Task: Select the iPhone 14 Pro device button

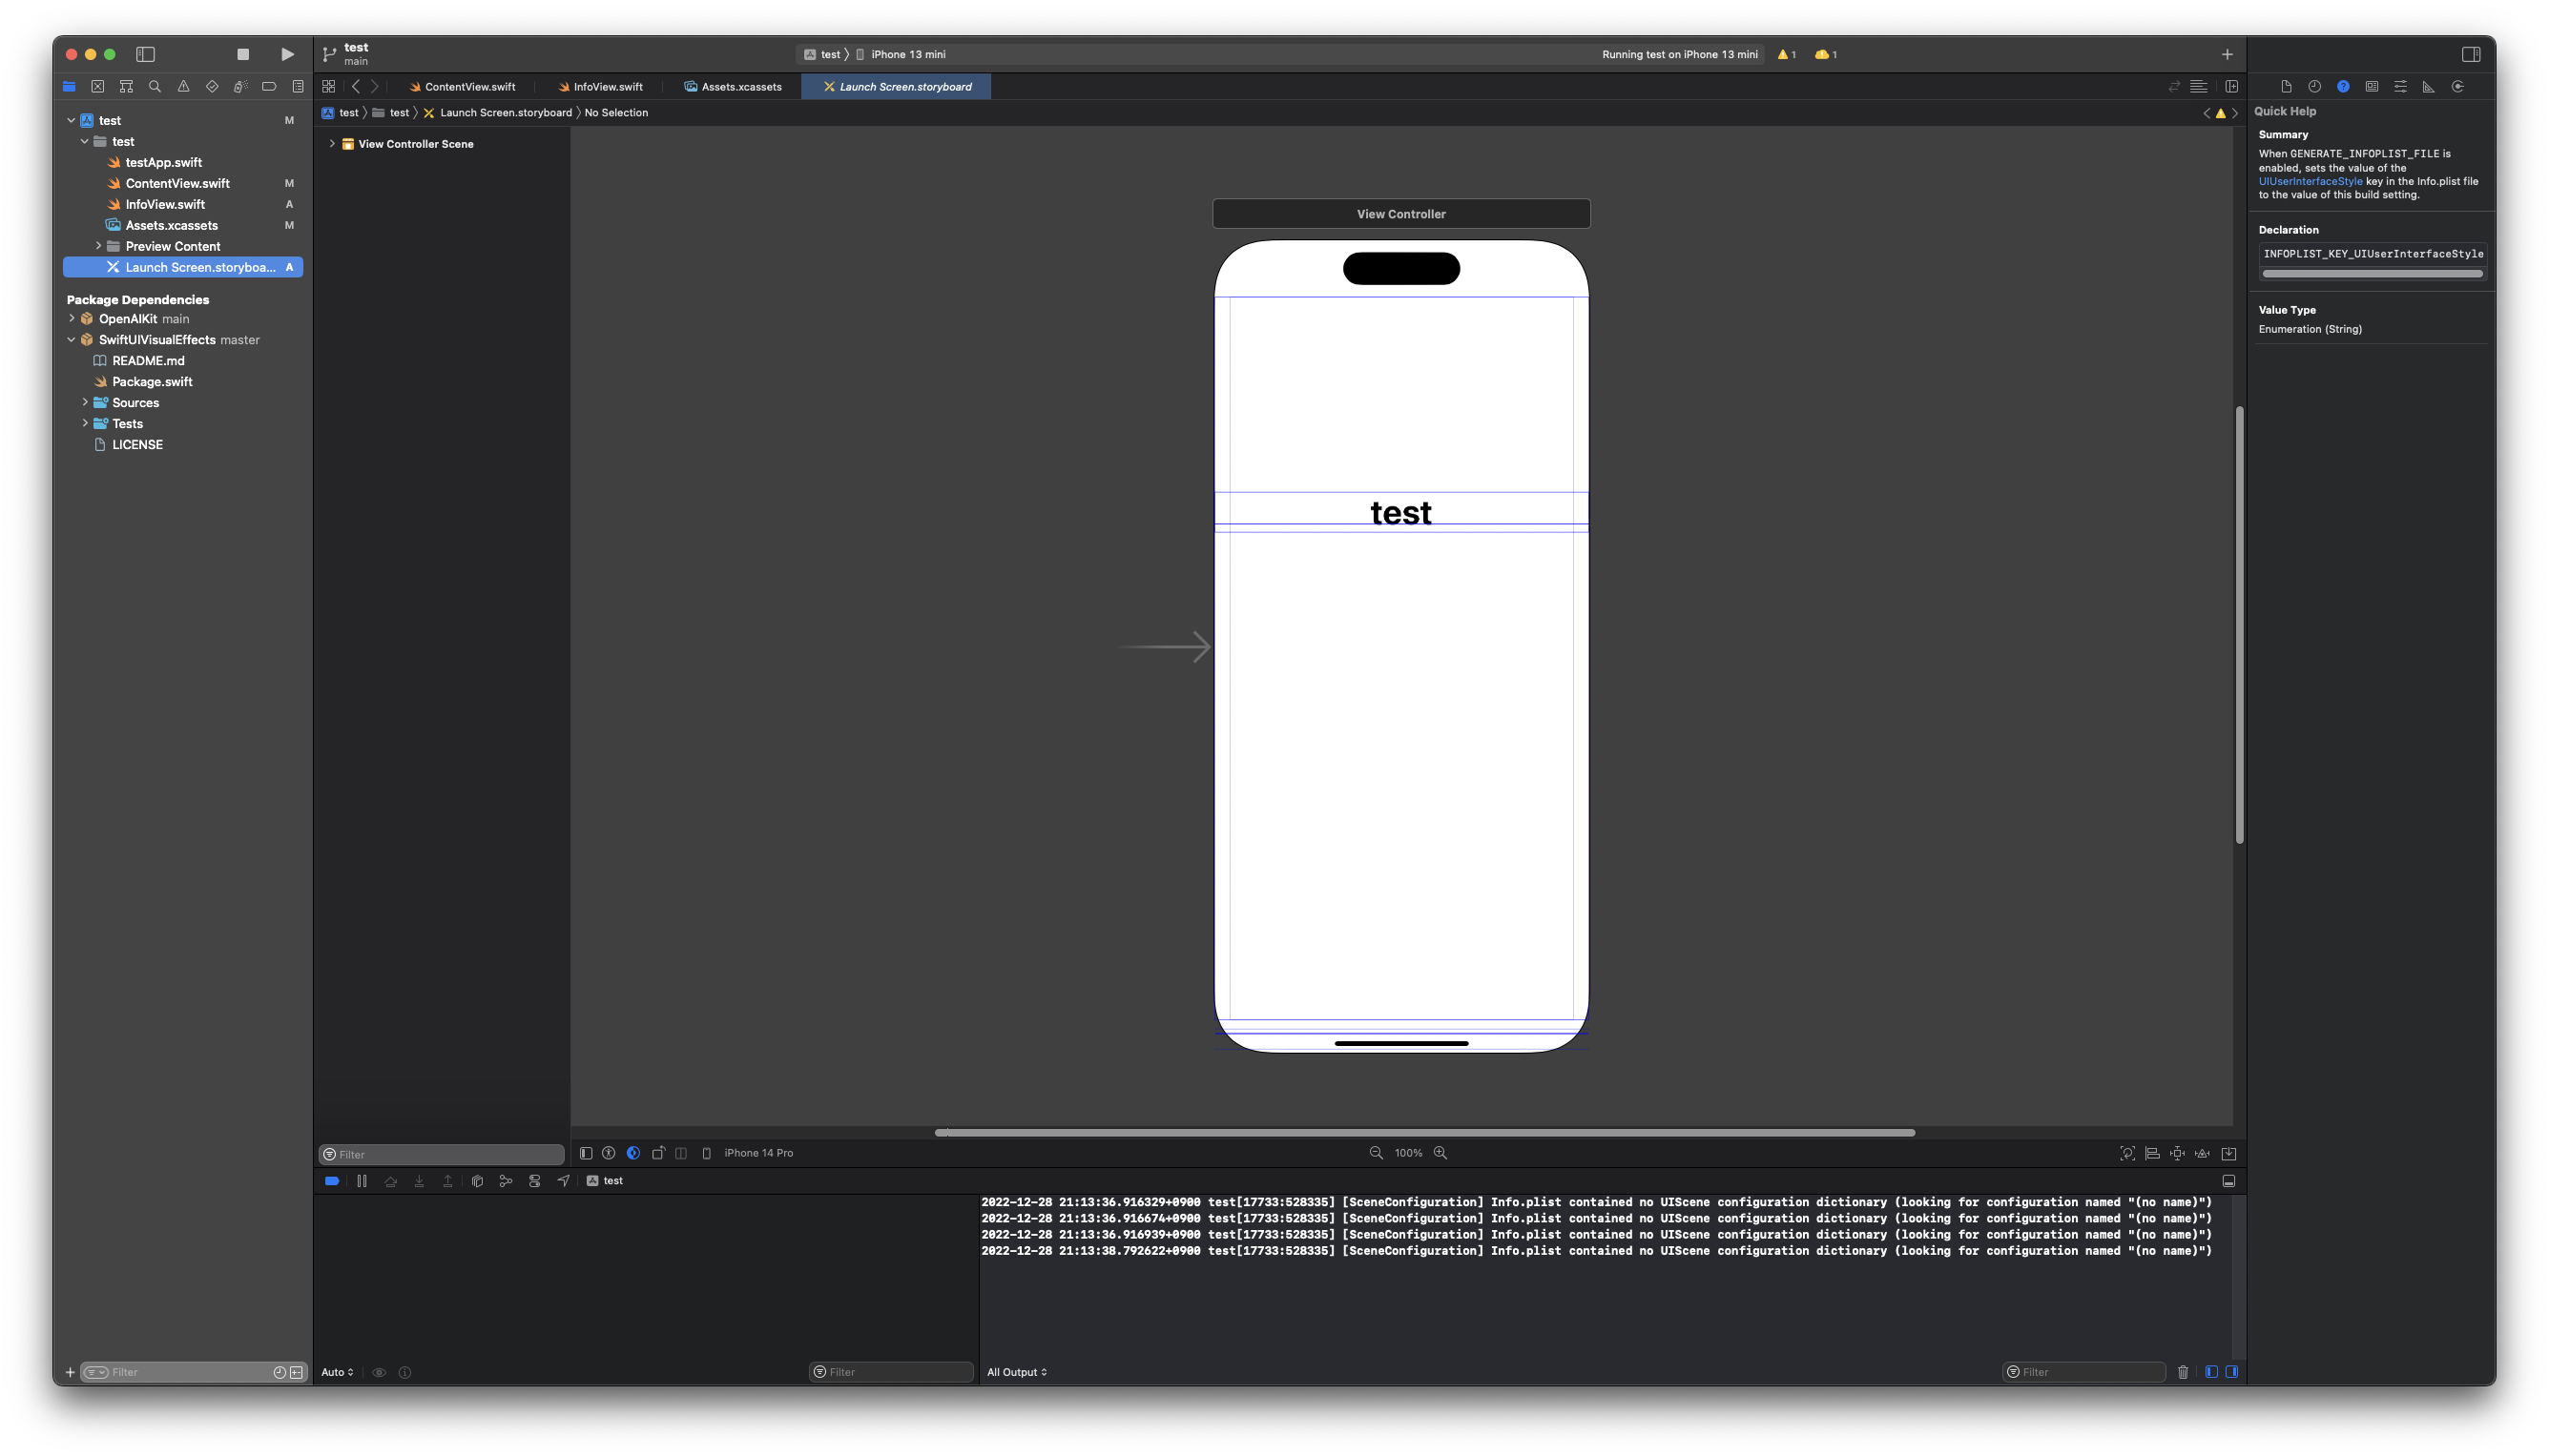Action: 757,1153
